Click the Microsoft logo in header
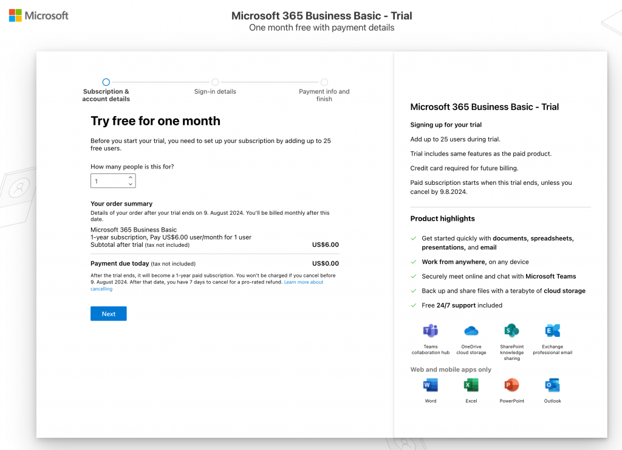The width and height of the screenshot is (622, 450). (39, 16)
